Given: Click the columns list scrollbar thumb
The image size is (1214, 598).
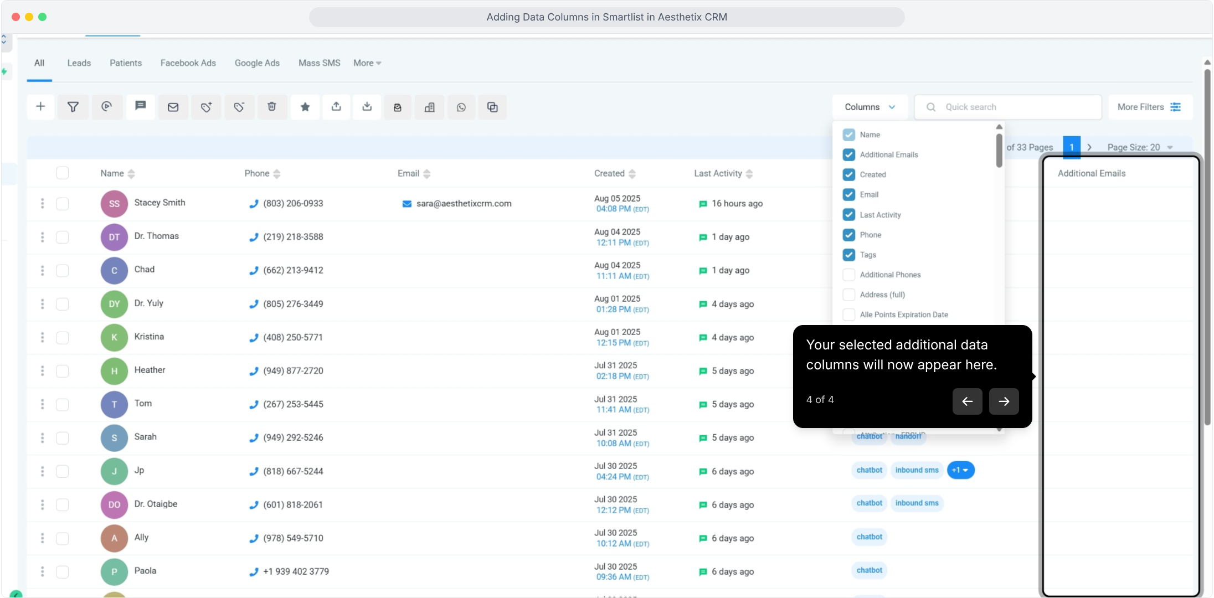Looking at the screenshot, I should point(999,150).
